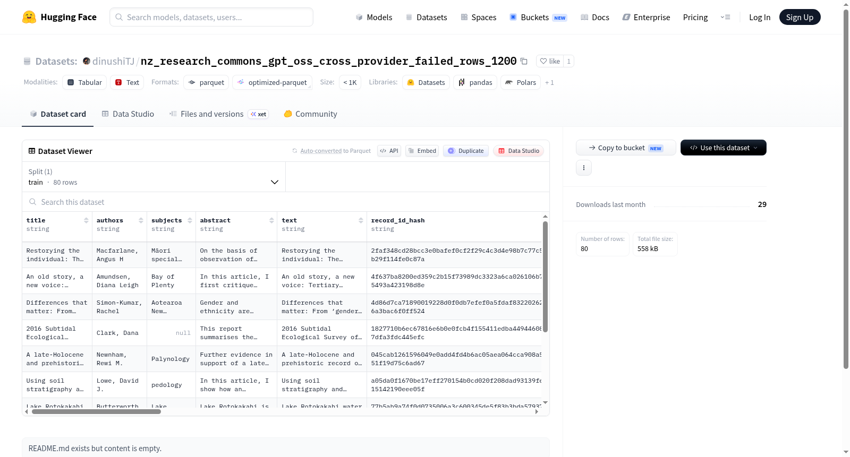Click the Dataset Viewer table icon
Screen dimensions: 850x457
[x=32, y=151]
